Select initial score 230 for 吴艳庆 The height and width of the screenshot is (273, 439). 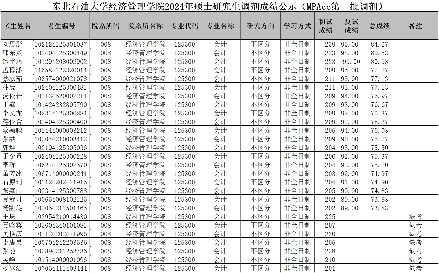[330, 234]
